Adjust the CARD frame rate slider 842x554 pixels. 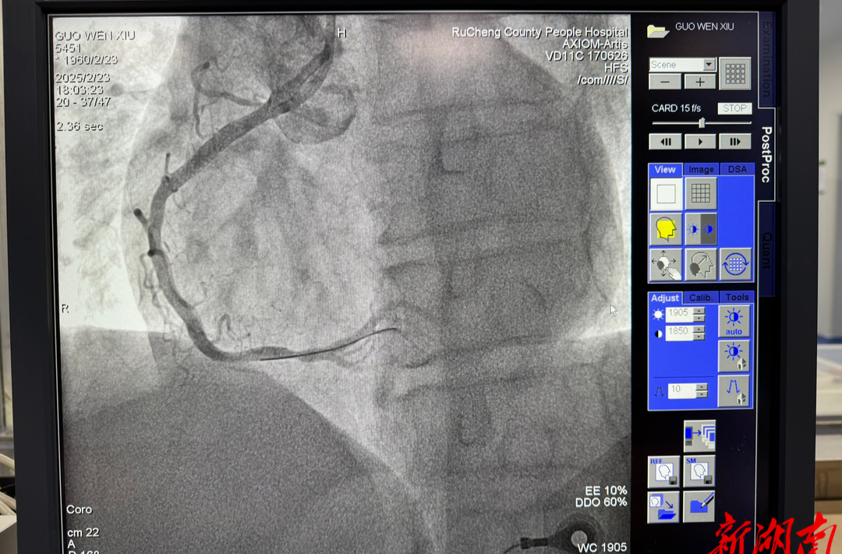coord(702,123)
